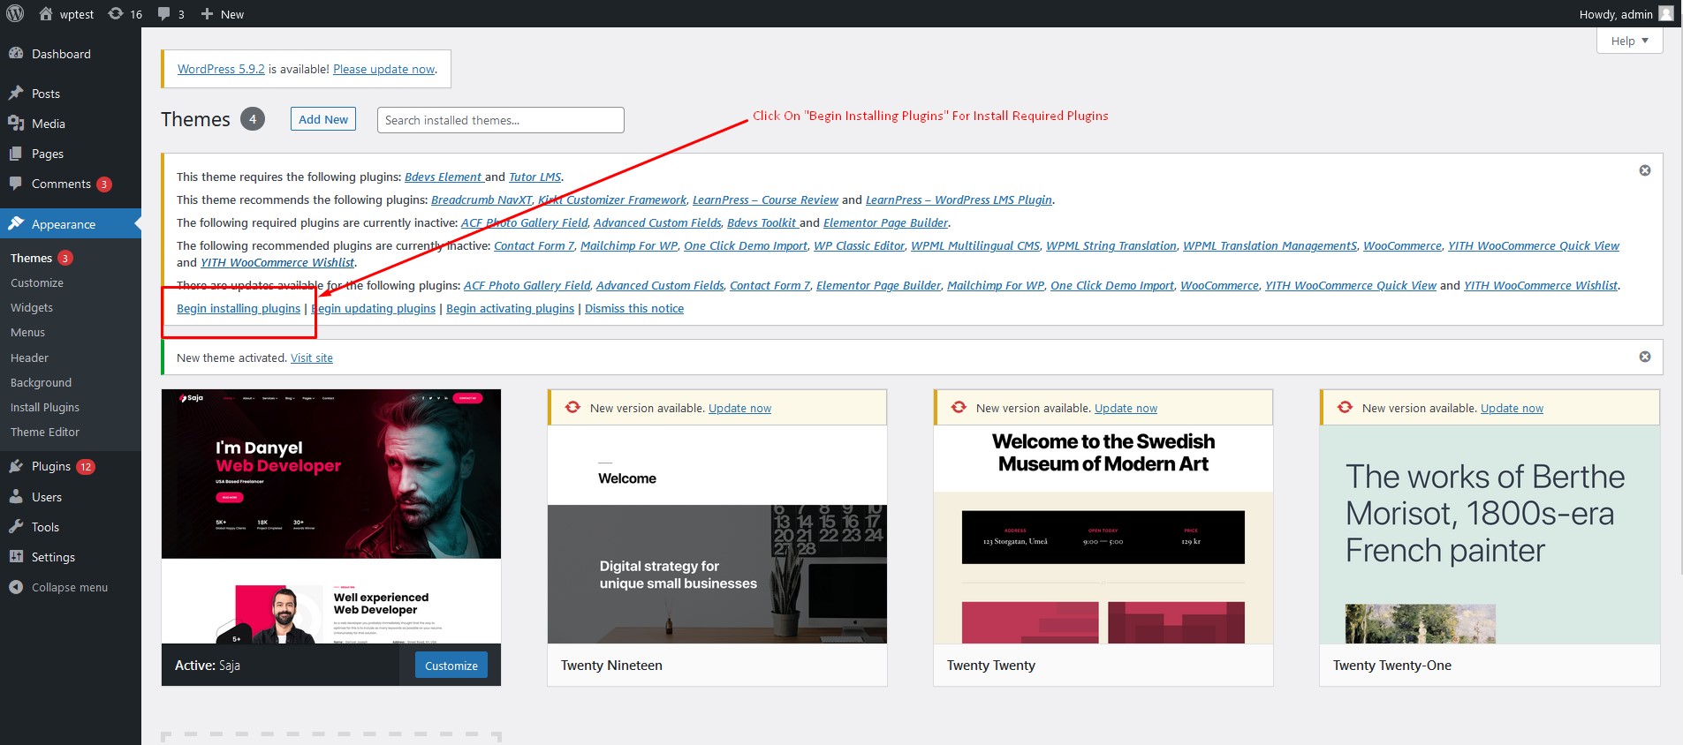
Task: Open the Settings menu
Action: [x=71, y=557]
